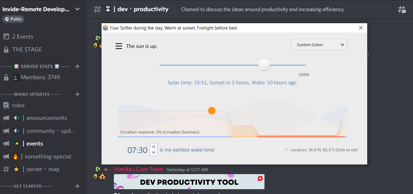413x194 pixels.
Task: Click the Himika | Core Team username
Action: pyautogui.click(x=139, y=169)
